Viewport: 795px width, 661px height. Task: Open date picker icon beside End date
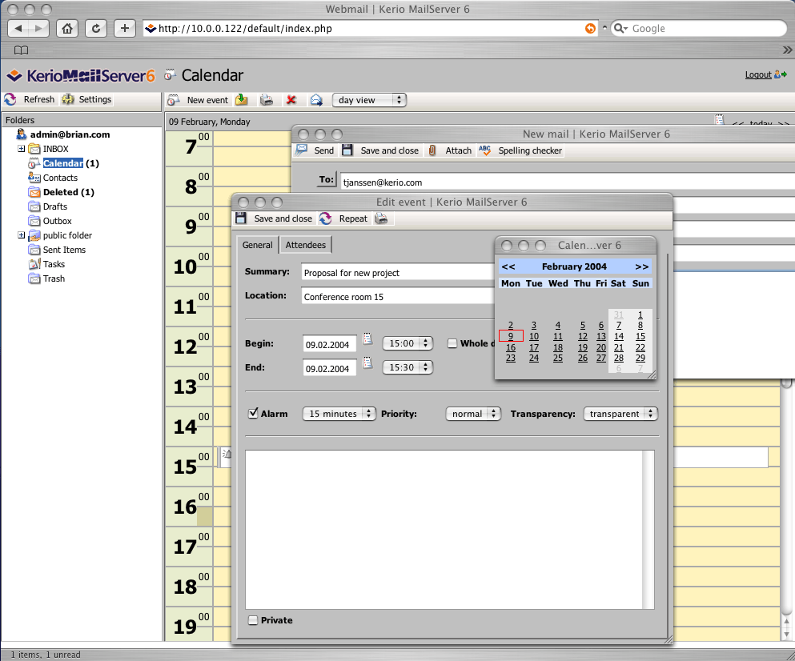click(367, 363)
